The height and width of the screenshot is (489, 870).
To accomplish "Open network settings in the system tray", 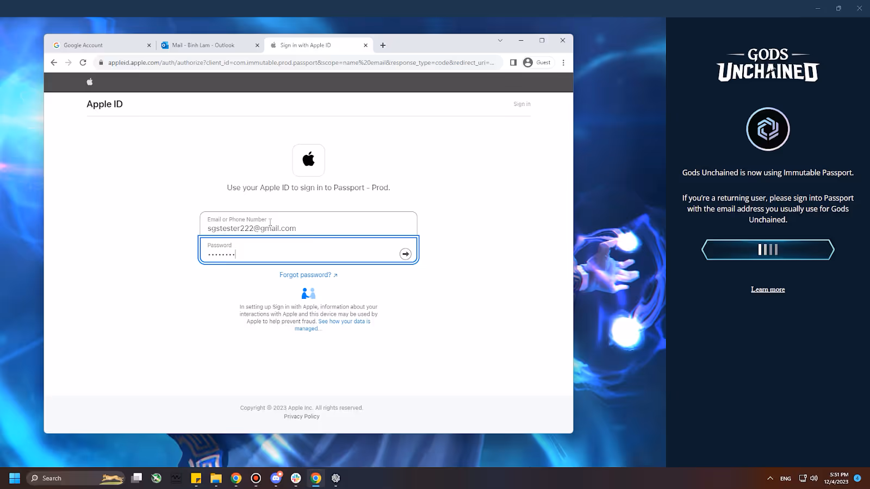I will tap(803, 478).
